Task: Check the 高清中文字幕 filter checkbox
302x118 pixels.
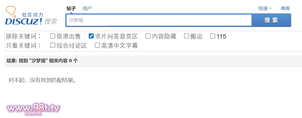Action: click(97, 46)
